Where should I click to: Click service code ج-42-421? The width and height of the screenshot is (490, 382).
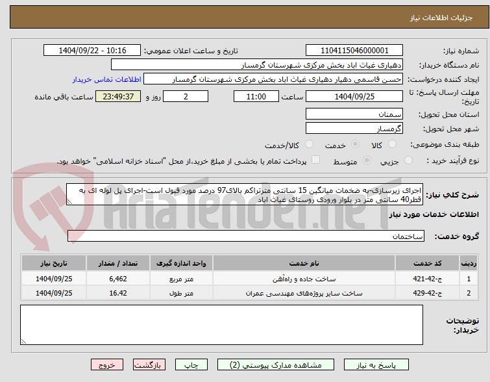pyautogui.click(x=427, y=279)
